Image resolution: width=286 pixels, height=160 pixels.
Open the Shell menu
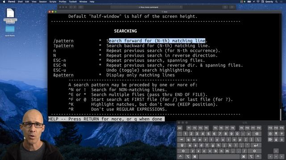pos(20,2)
